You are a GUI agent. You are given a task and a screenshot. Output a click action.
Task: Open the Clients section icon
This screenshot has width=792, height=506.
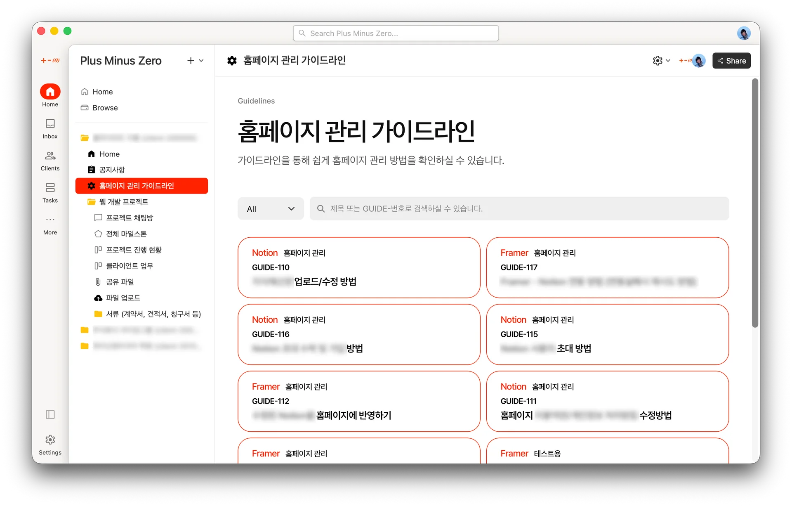[50, 156]
